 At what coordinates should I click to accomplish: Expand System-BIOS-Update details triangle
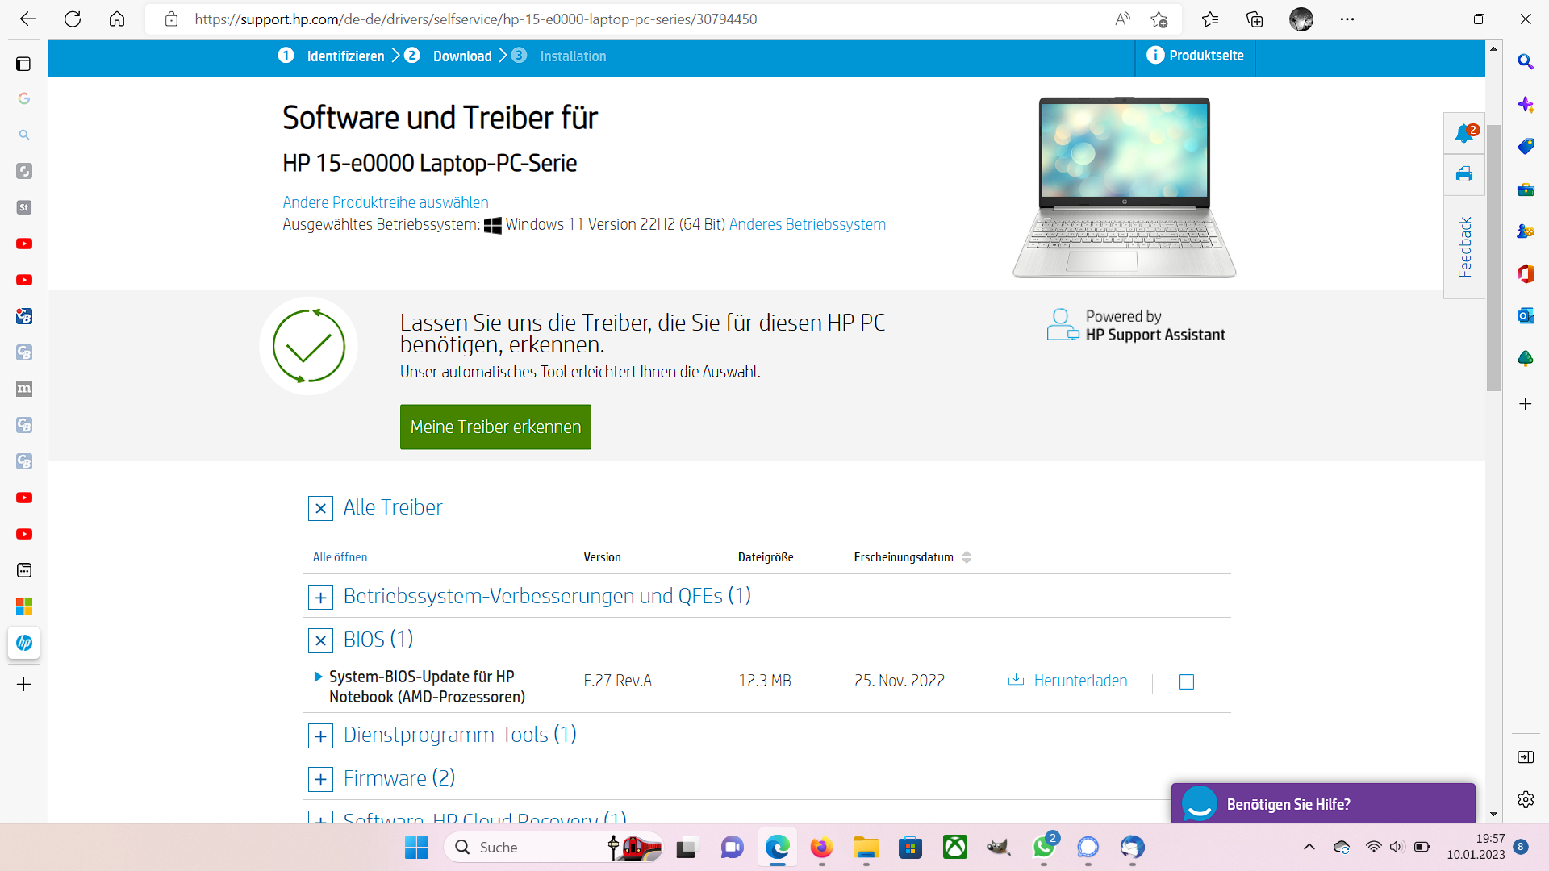318,677
